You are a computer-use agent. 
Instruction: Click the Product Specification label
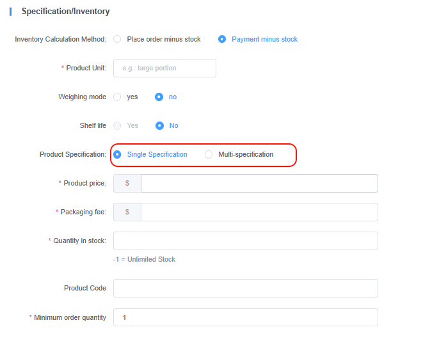pos(72,154)
